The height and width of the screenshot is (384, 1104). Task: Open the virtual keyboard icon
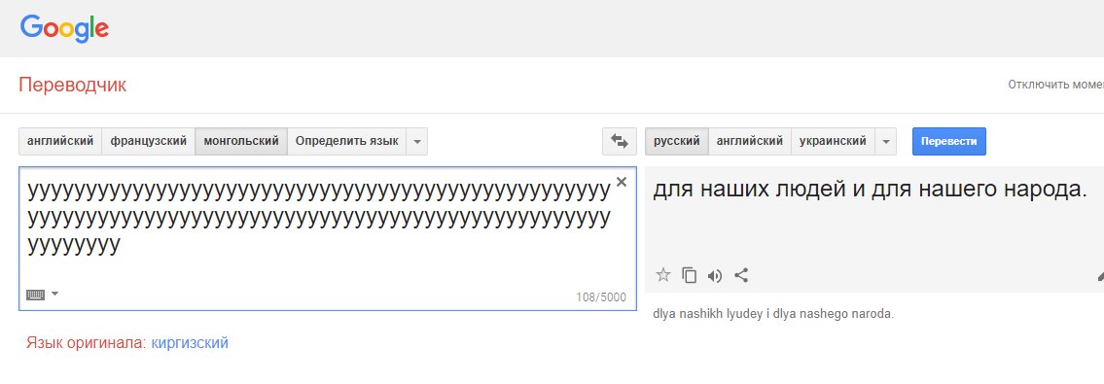pyautogui.click(x=35, y=295)
